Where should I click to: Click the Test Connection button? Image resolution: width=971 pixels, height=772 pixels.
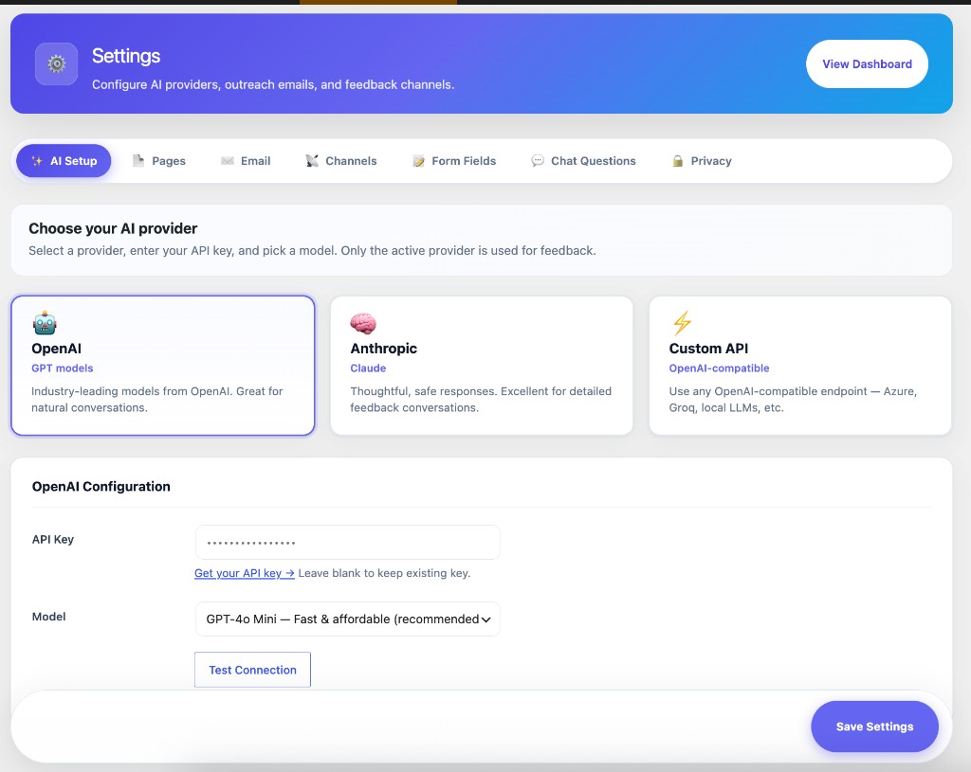coord(252,670)
